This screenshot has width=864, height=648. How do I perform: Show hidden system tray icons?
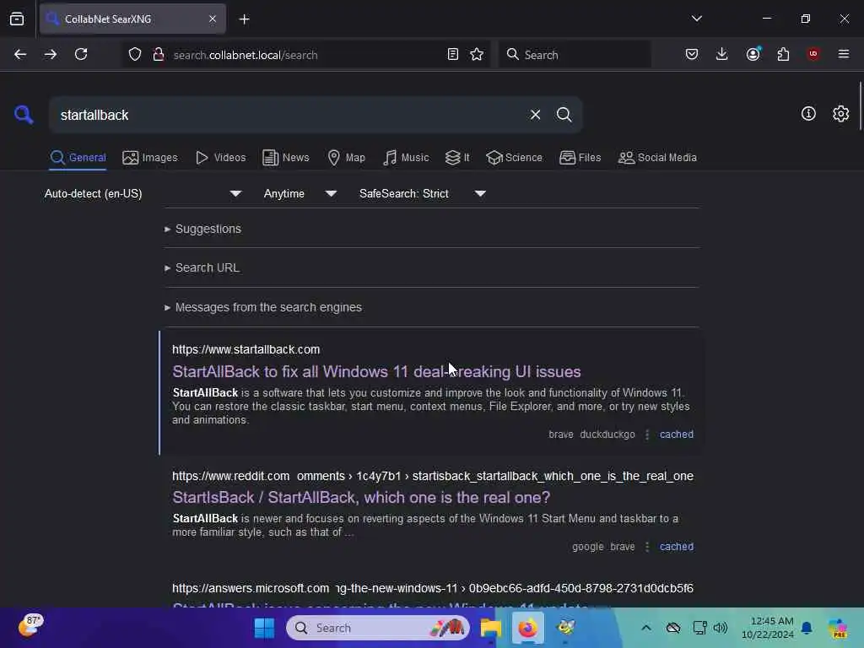pos(645,628)
